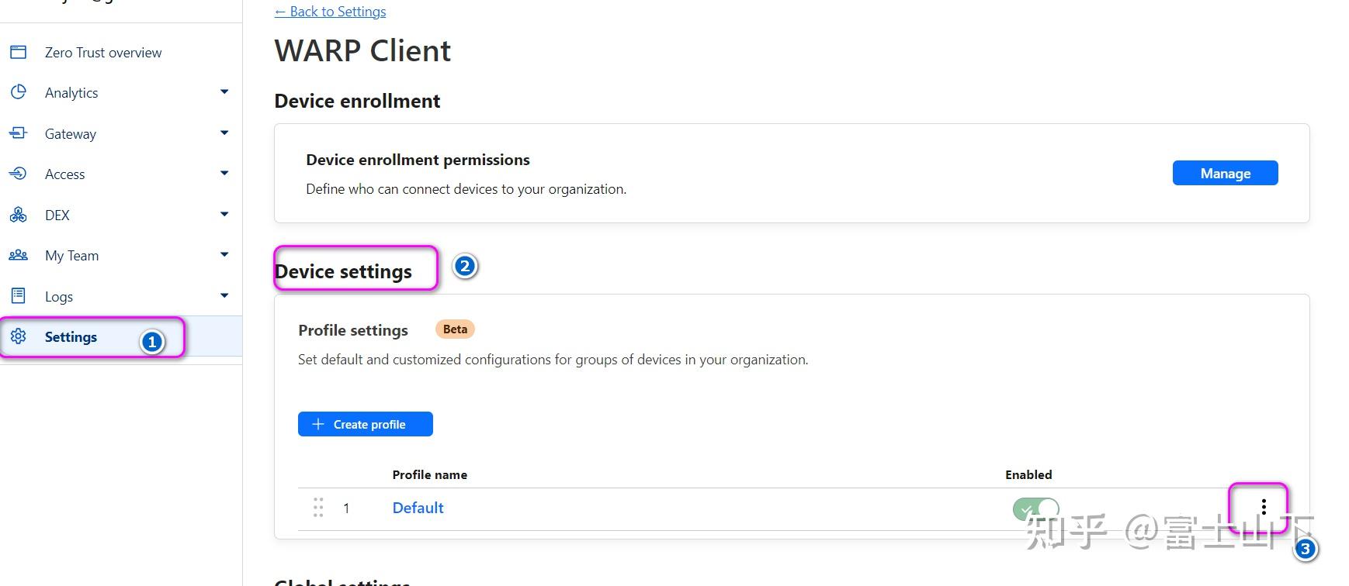This screenshot has height=586, width=1349.
Task: Open the Settings sidebar item
Action: (x=71, y=337)
